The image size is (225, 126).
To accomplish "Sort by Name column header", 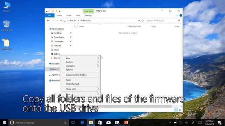I will [82, 26].
